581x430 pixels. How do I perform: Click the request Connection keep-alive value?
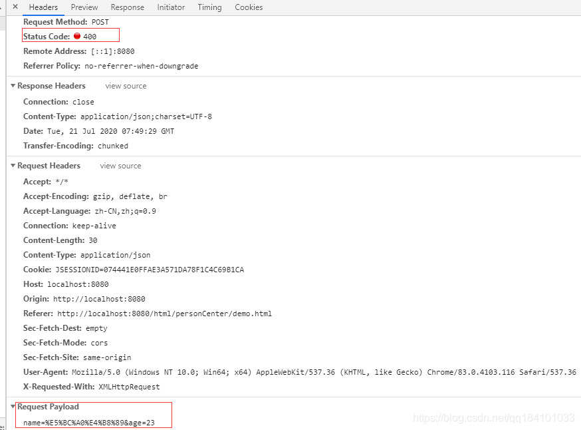[x=94, y=226]
